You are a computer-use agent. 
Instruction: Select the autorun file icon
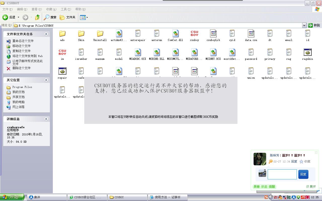point(157,34)
